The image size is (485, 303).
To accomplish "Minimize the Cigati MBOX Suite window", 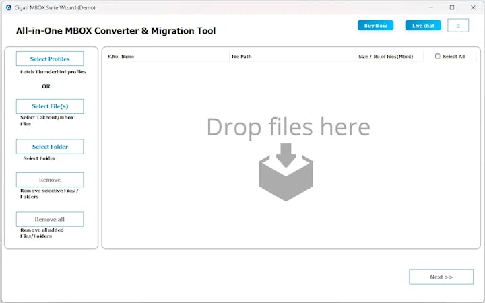I will click(x=431, y=7).
